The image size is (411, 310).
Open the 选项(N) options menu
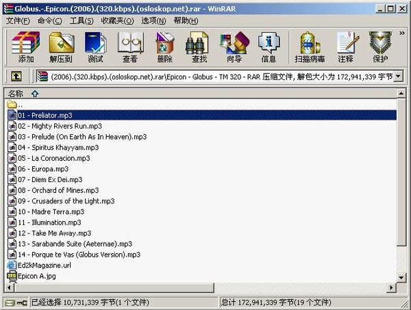pyautogui.click(x=153, y=21)
